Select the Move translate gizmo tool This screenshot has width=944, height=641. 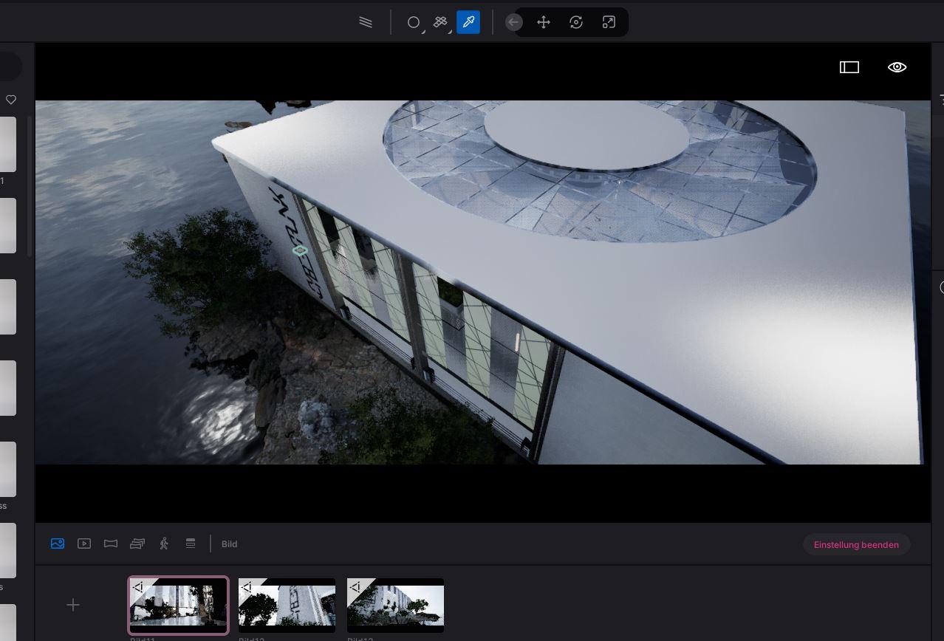pos(544,22)
